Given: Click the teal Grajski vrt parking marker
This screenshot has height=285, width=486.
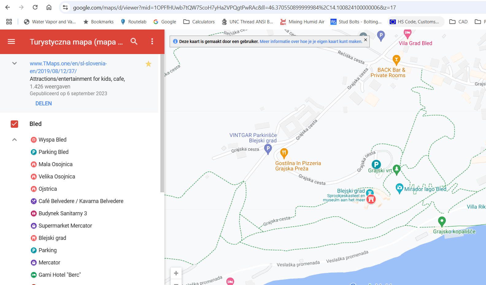Looking at the screenshot, I should 376,165.
